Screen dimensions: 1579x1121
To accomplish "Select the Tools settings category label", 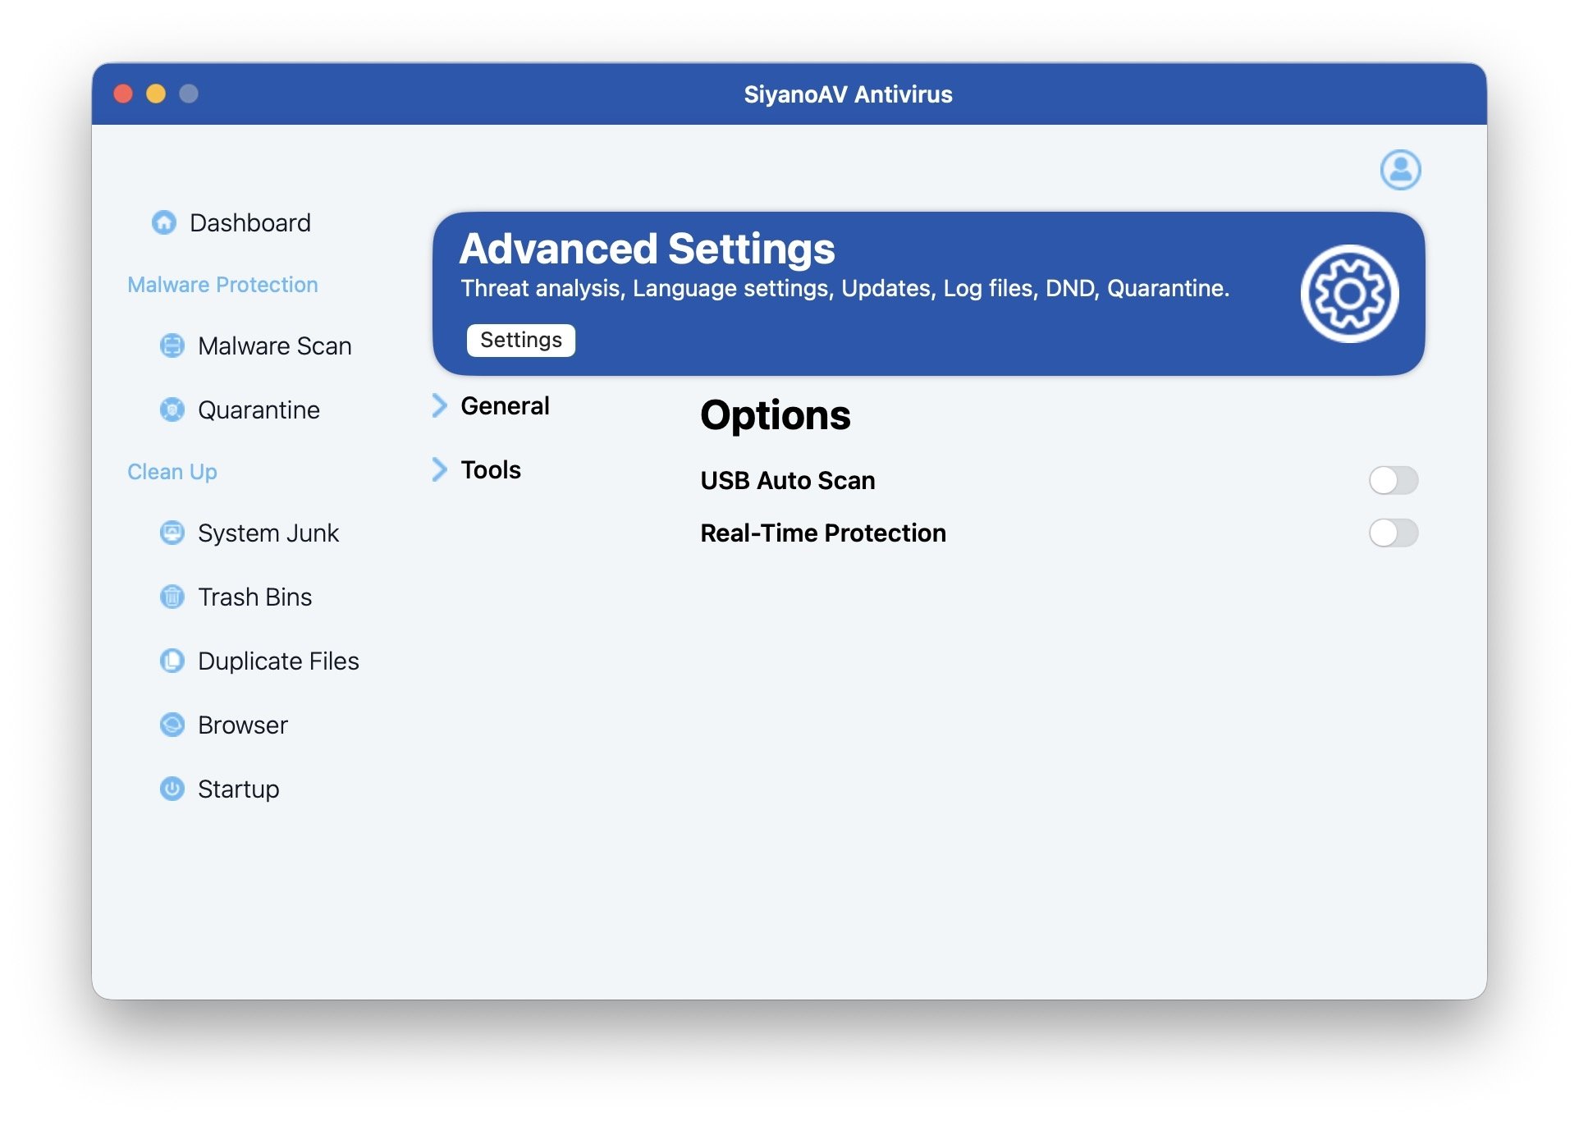I will [x=491, y=469].
